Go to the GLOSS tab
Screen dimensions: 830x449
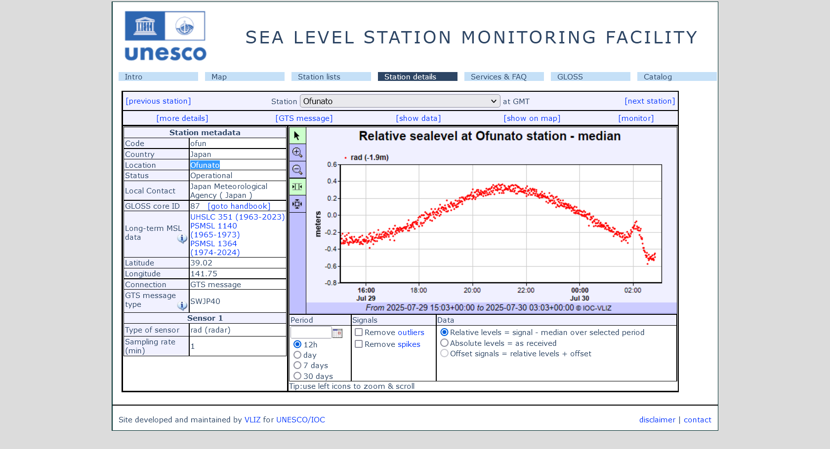(x=590, y=76)
